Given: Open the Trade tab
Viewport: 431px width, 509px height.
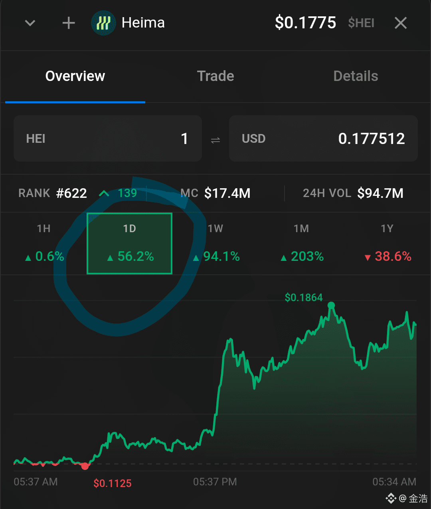Looking at the screenshot, I should tap(215, 76).
